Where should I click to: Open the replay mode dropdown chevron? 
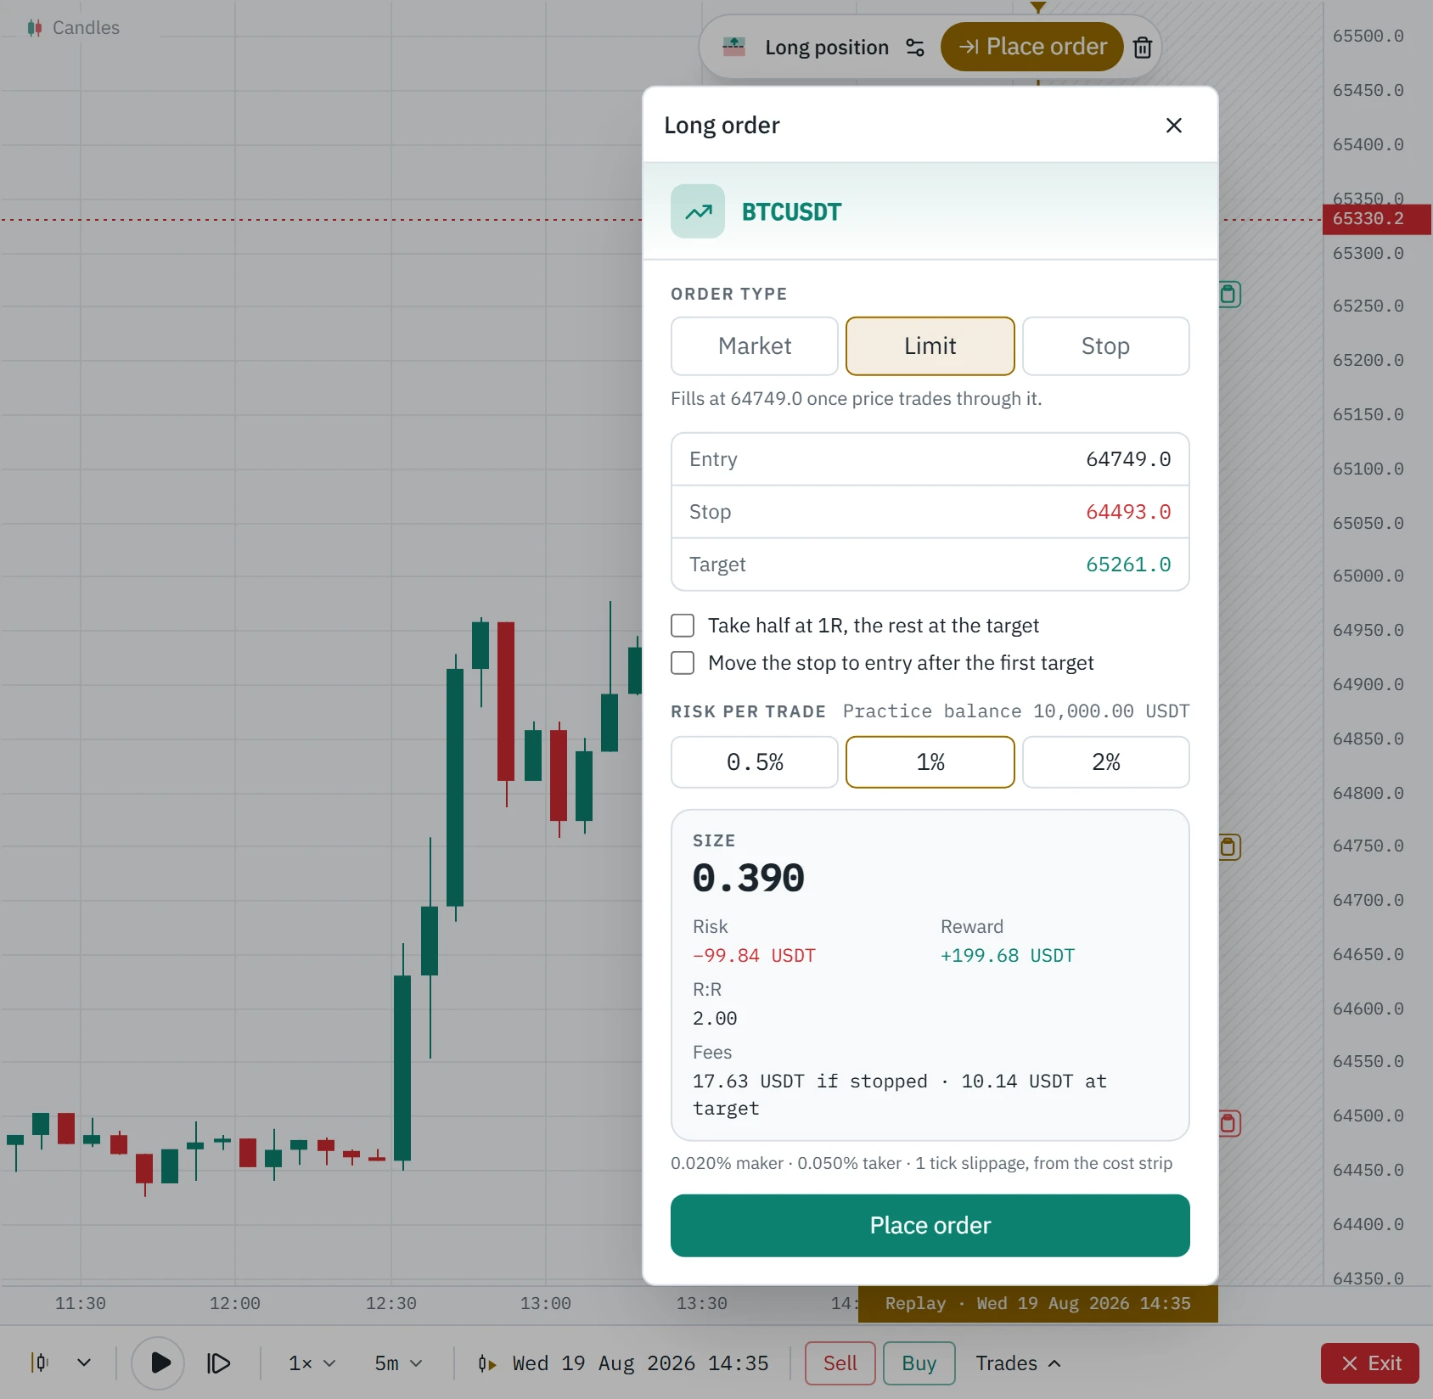(84, 1362)
